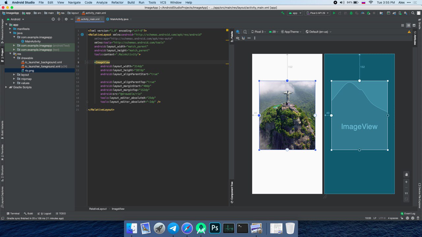422x237 pixels.
Task: Click gutter class icon on line 2
Action: tap(82, 34)
